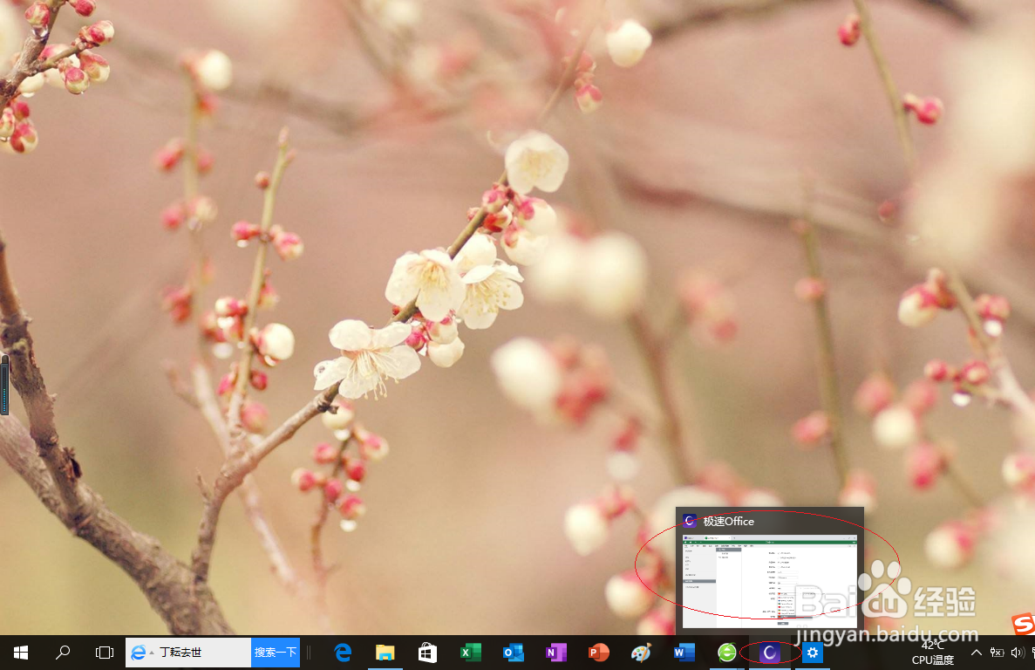Image resolution: width=1035 pixels, height=670 pixels.
Task: Open OneNote from the taskbar
Action: click(x=555, y=652)
